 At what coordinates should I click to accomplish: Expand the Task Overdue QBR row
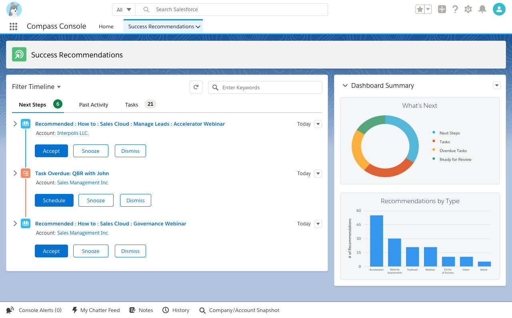(15, 173)
